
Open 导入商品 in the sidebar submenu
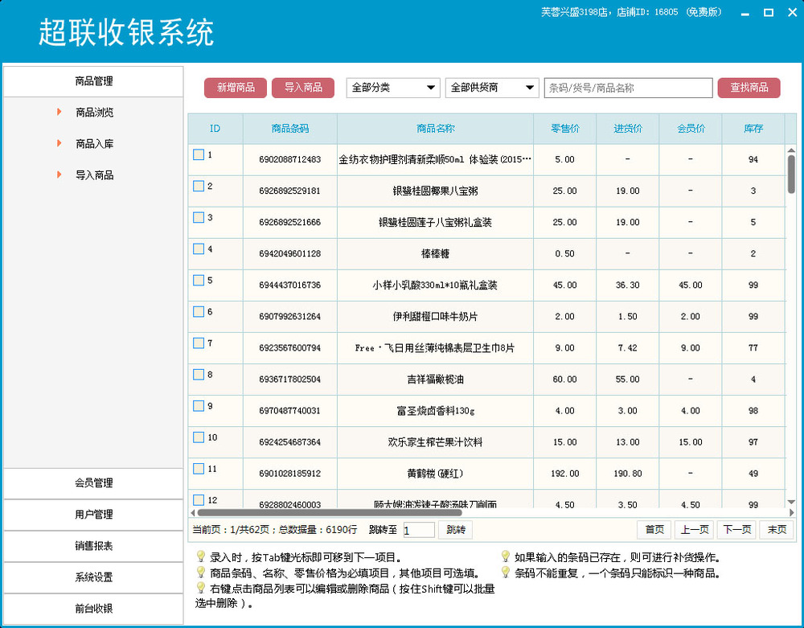[94, 175]
